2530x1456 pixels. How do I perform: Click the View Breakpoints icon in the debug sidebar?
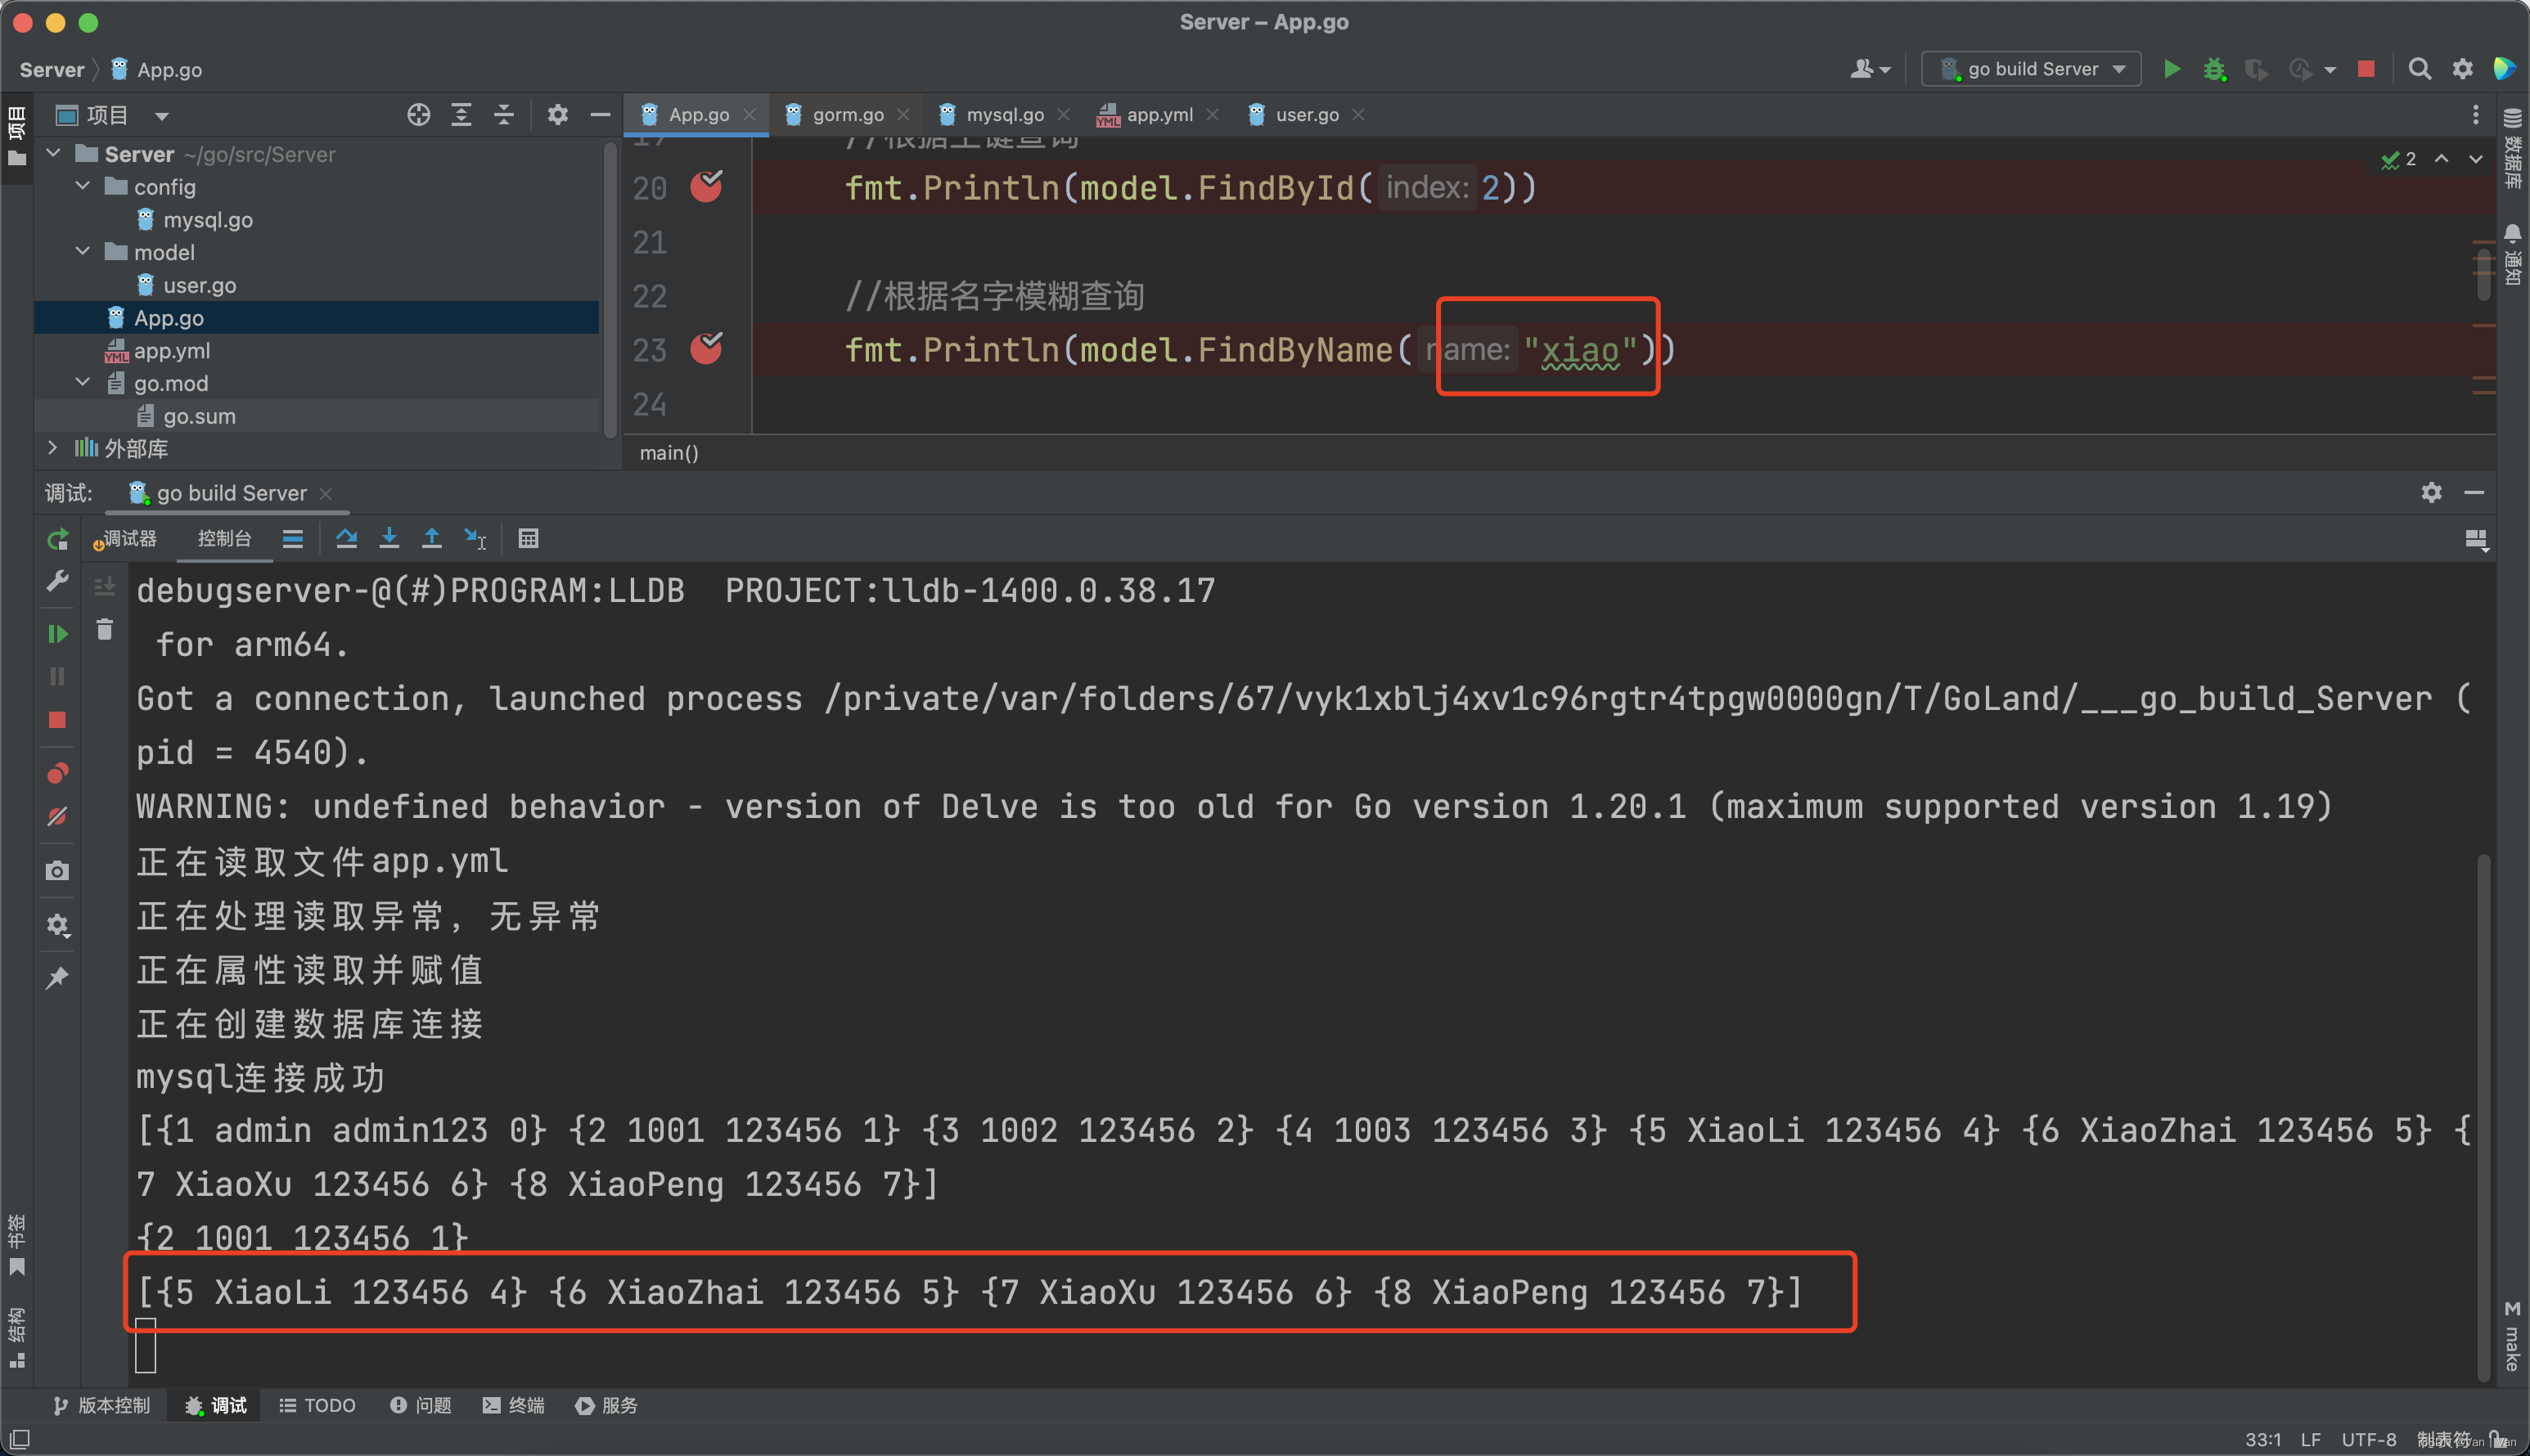(57, 773)
